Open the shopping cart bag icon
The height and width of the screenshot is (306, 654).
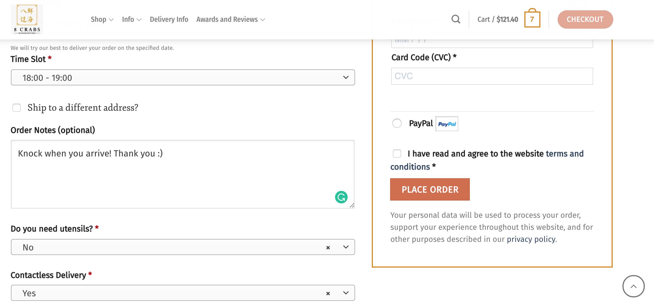pyautogui.click(x=532, y=19)
